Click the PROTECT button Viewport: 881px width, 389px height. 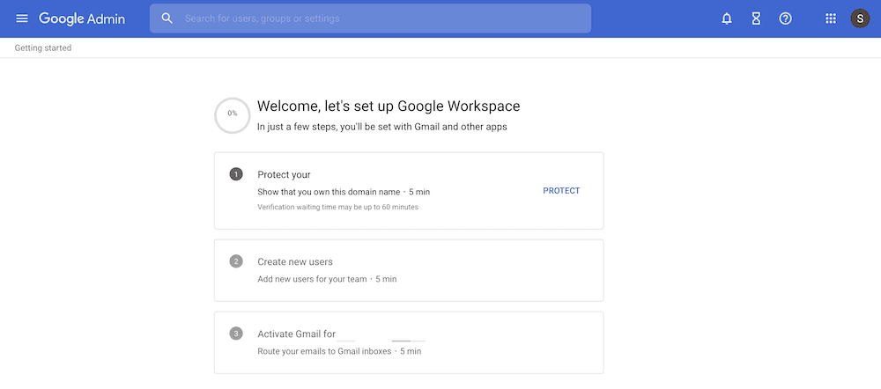pyautogui.click(x=561, y=191)
